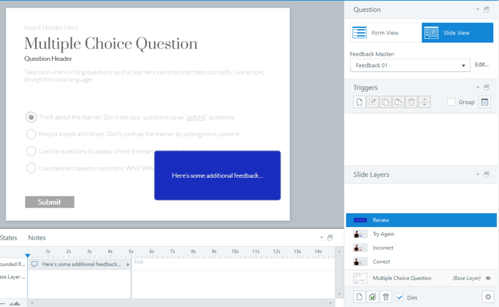
Task: Expand timeline object arrow for feedback text
Action: [x=128, y=265]
